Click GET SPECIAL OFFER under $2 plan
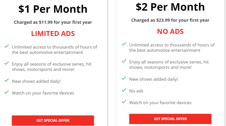 pos(170,119)
